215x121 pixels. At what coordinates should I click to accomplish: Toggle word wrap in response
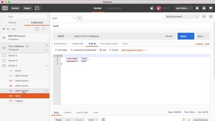coord(103,120)
